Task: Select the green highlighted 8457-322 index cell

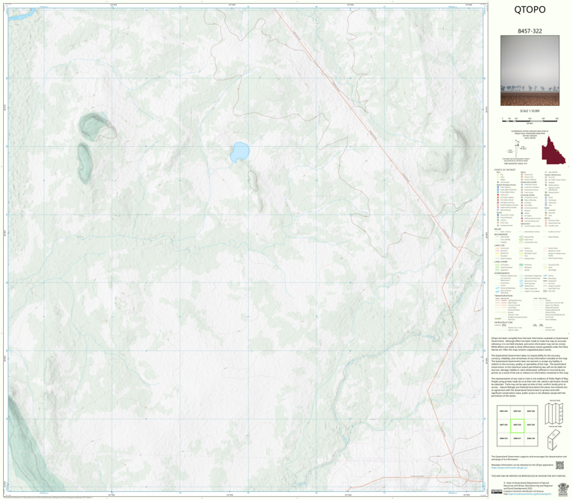Action: (x=517, y=425)
